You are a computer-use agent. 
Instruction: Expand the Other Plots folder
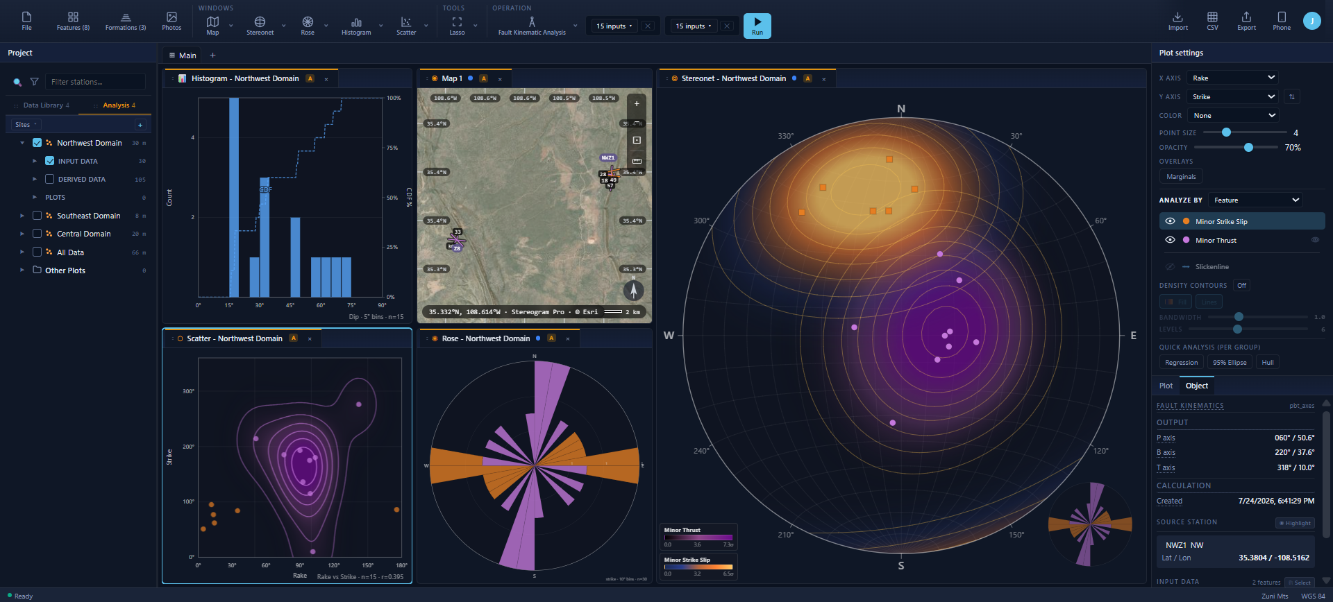click(x=22, y=270)
